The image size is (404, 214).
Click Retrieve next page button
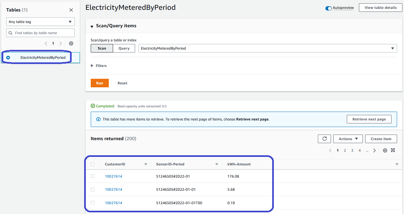369,119
